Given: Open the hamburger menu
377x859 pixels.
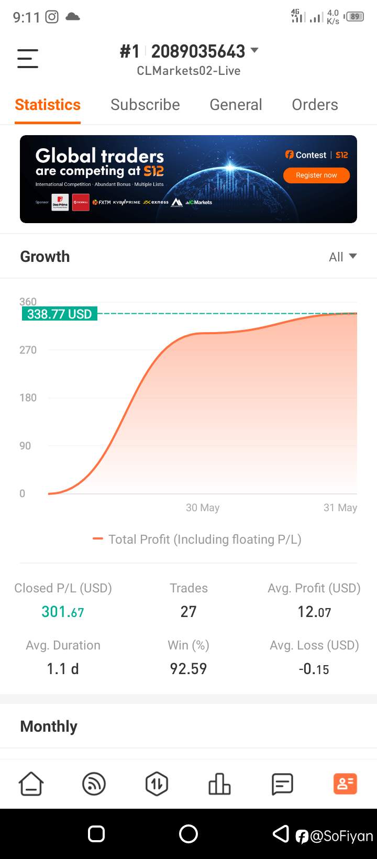Looking at the screenshot, I should (28, 58).
